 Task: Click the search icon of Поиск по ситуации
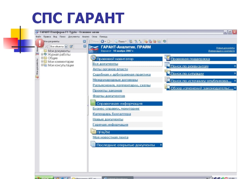coord(167,72)
